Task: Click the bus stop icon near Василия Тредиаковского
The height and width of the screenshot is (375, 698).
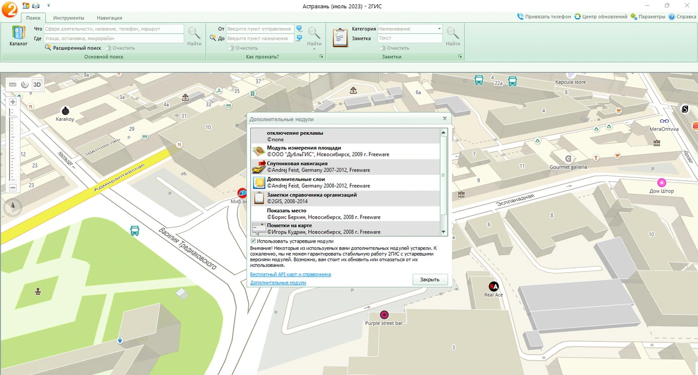Action: point(135,230)
